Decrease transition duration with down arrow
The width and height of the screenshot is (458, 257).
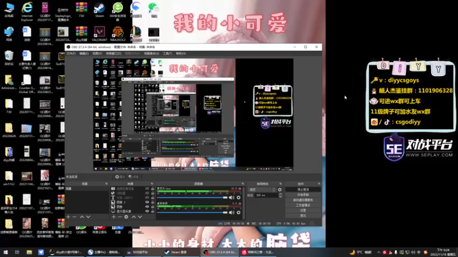coord(281,196)
